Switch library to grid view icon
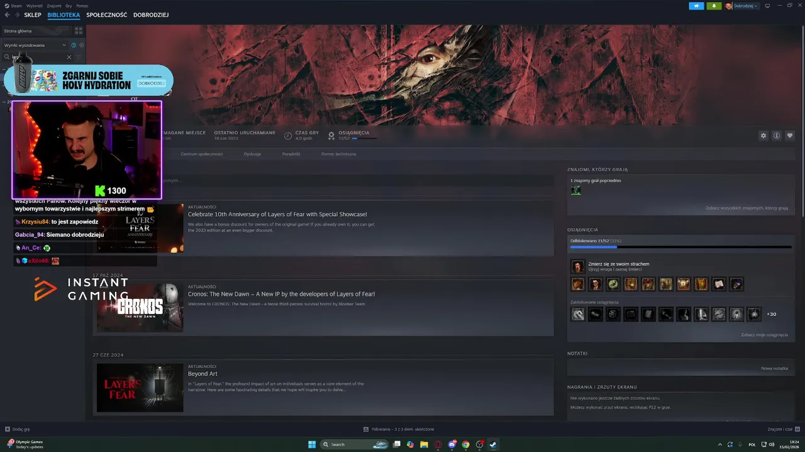The height and width of the screenshot is (452, 805). (x=79, y=30)
